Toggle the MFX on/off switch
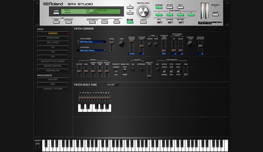The image size is (263, 152). (x=159, y=22)
